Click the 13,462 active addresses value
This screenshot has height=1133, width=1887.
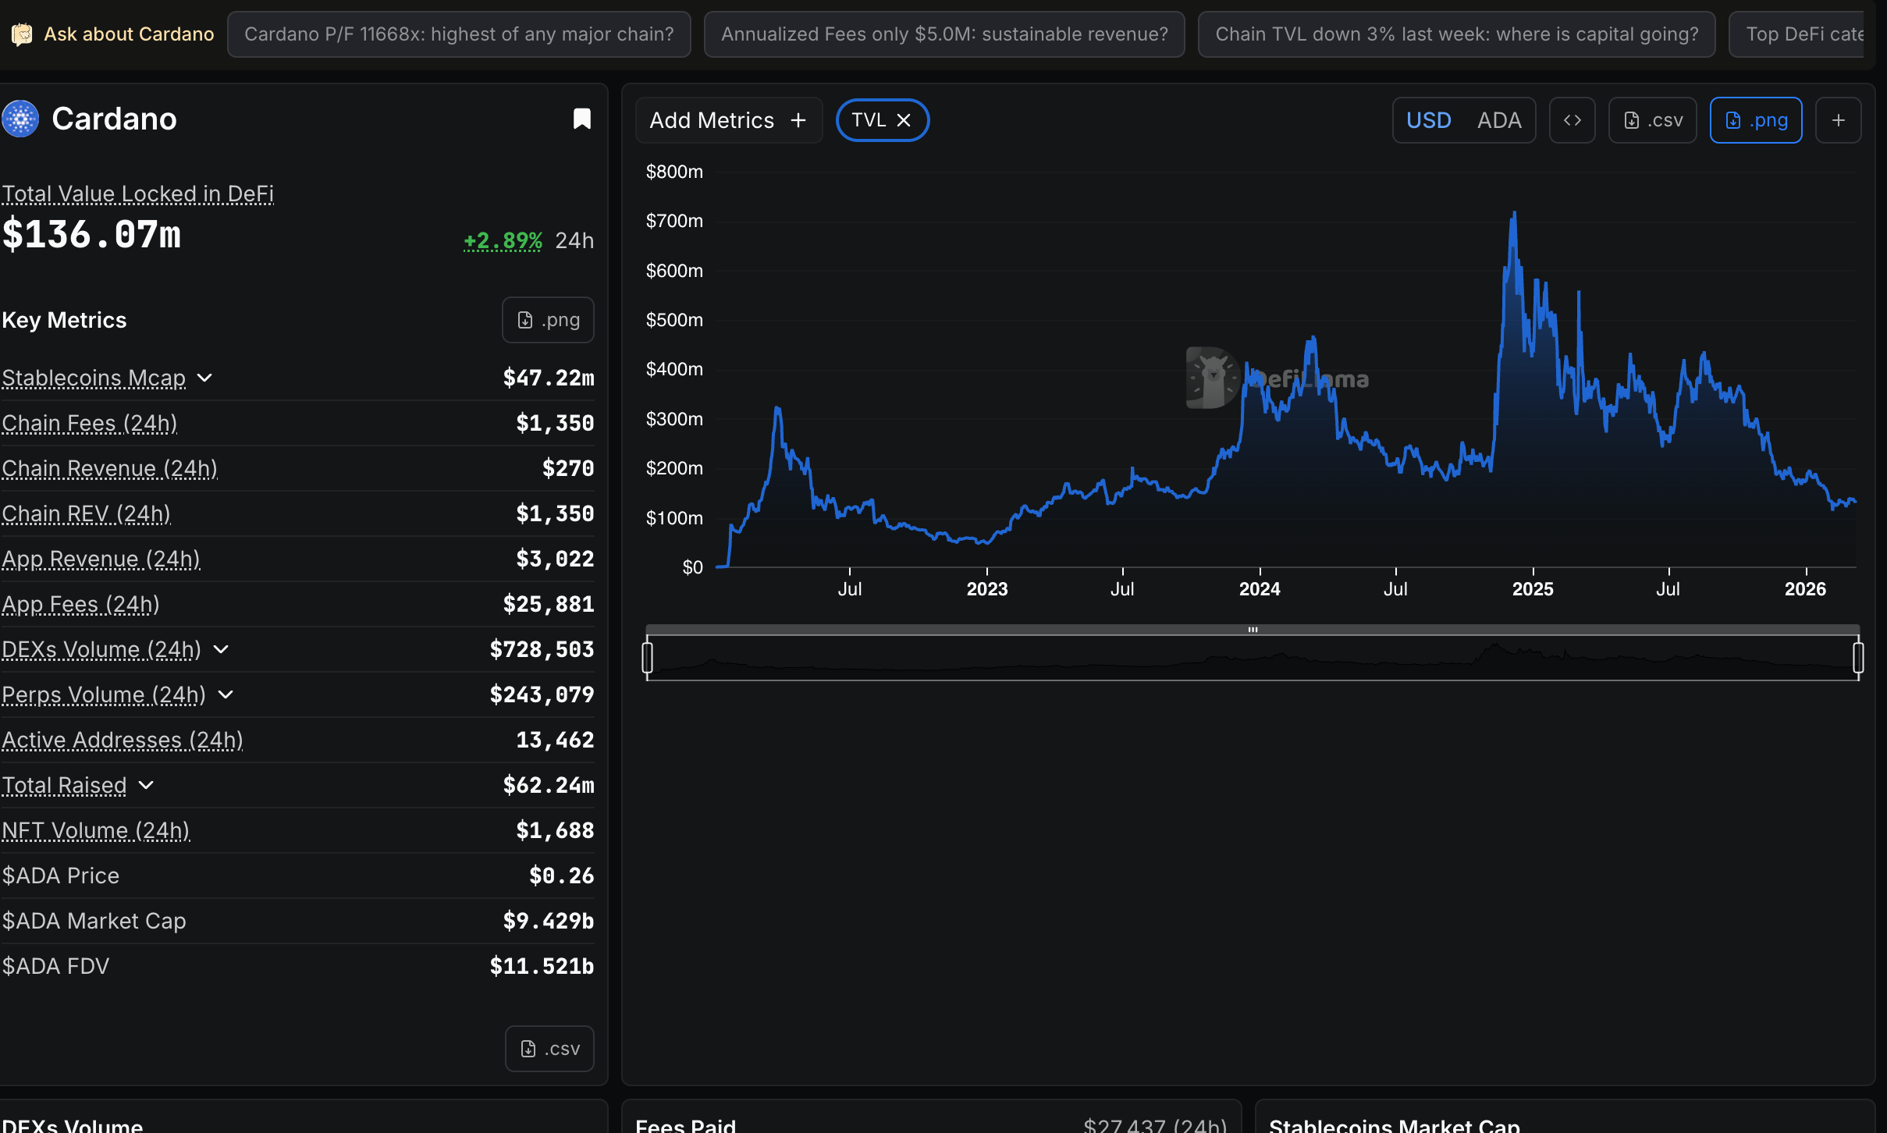pos(555,740)
